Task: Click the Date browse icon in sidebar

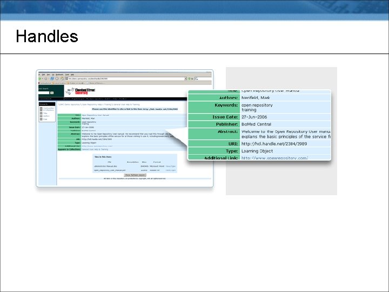Action: click(41, 119)
